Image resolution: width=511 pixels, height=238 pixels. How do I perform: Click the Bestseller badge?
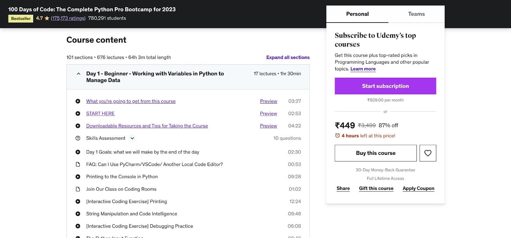click(21, 18)
